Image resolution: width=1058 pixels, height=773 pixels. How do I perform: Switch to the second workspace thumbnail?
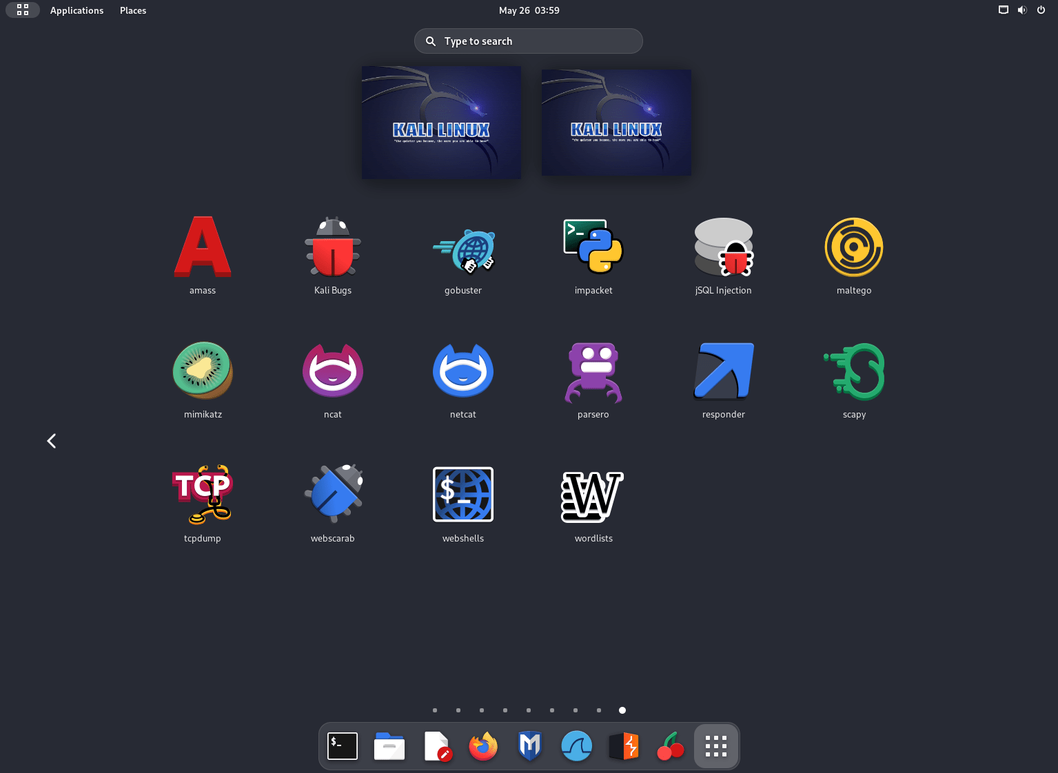click(x=616, y=123)
